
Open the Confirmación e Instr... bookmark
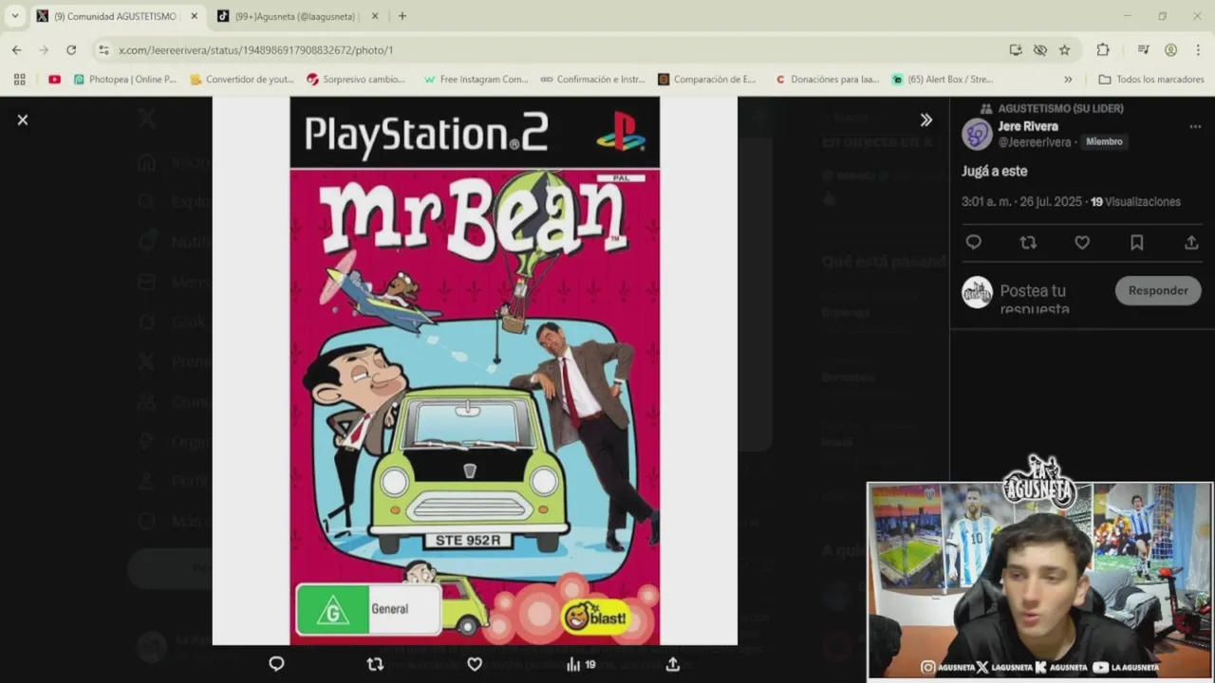[x=592, y=80]
